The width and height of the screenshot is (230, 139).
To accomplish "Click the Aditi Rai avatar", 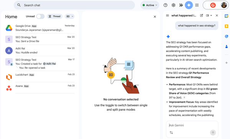I will coord(9,50).
